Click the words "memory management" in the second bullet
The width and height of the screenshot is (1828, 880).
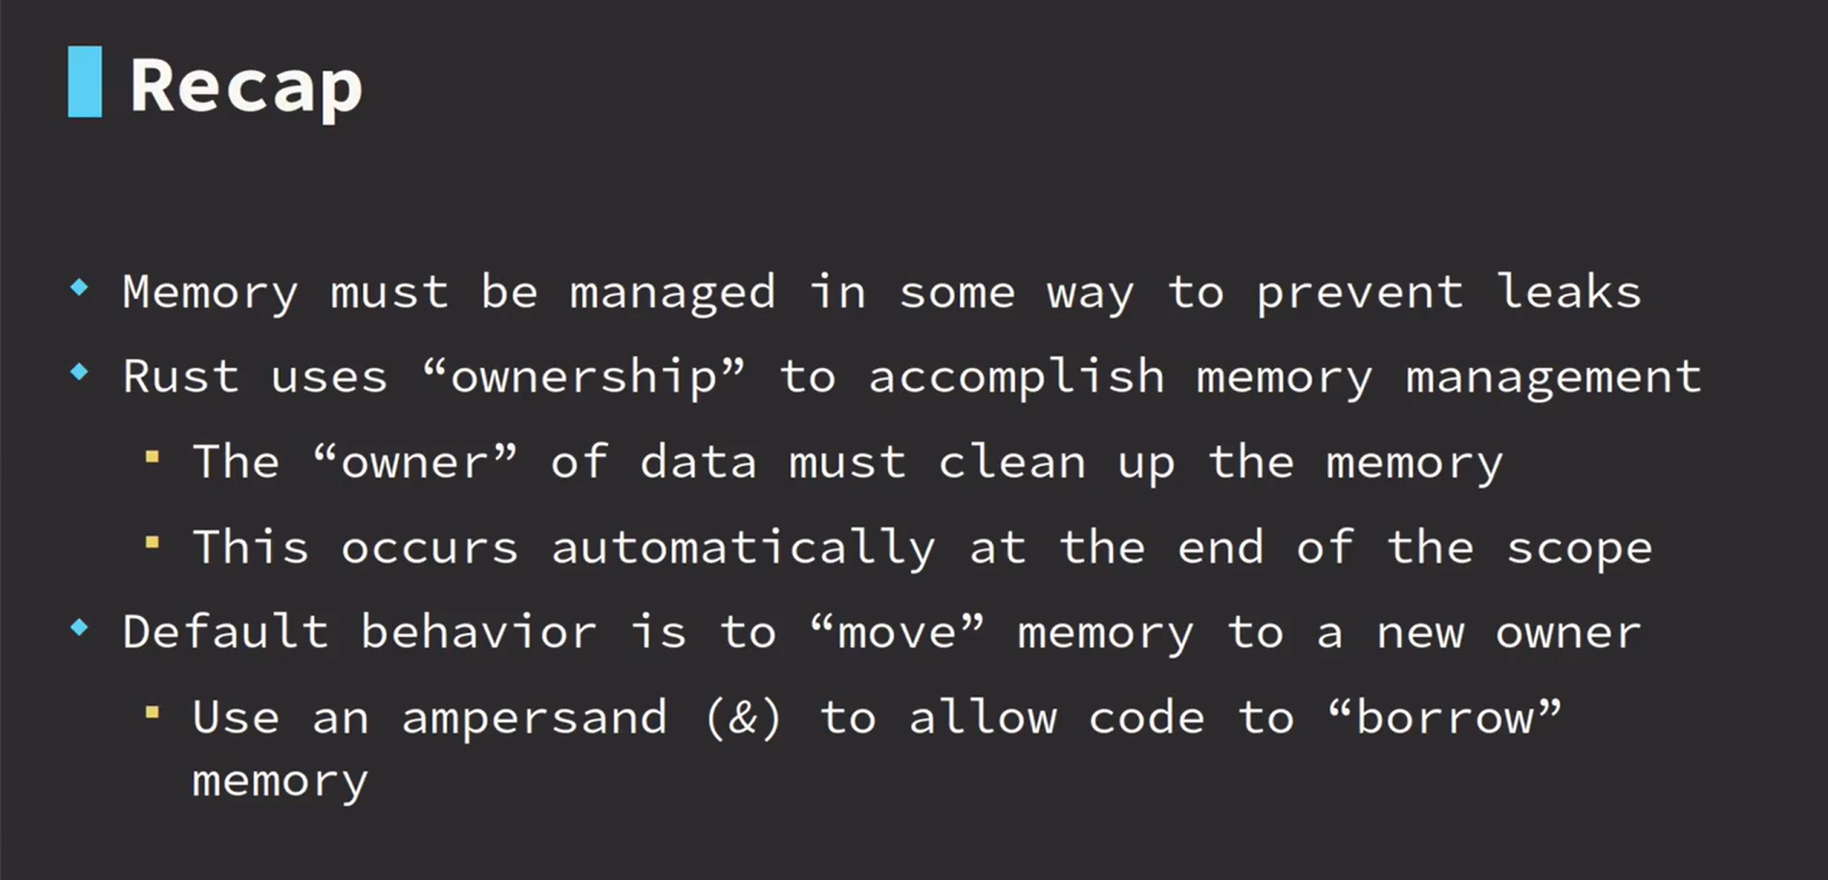point(1448,377)
